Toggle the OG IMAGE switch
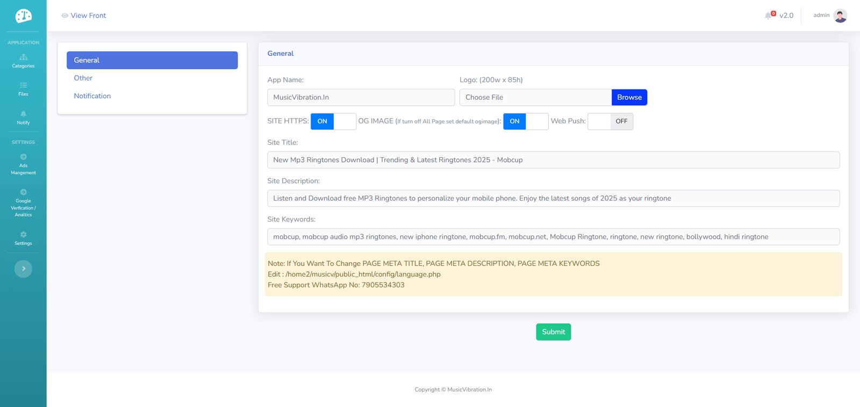 [526, 121]
